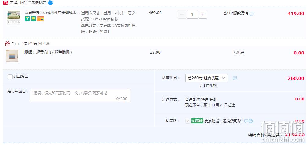Click the 给卖家留言 message text box
This screenshot has width=307, height=145.
[x=80, y=95]
